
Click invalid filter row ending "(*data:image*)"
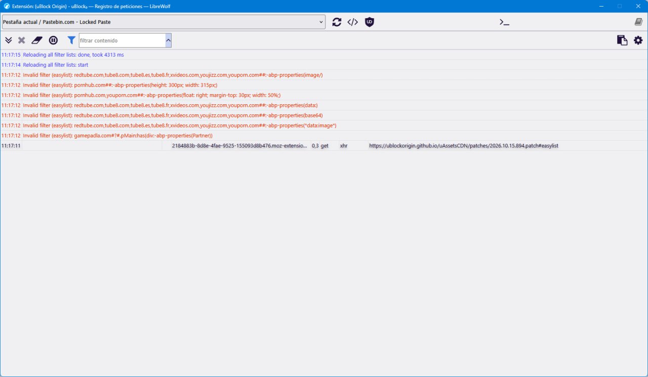pos(324,125)
